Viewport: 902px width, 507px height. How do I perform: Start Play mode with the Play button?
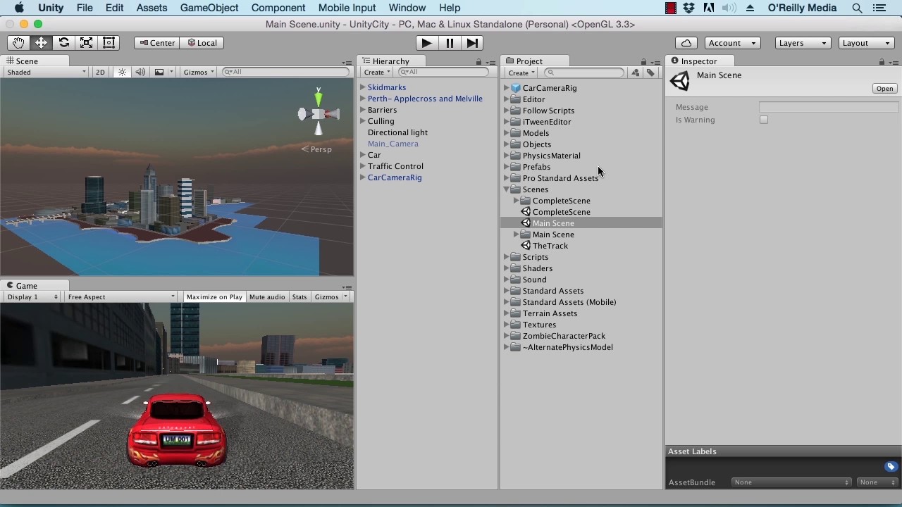coord(426,43)
